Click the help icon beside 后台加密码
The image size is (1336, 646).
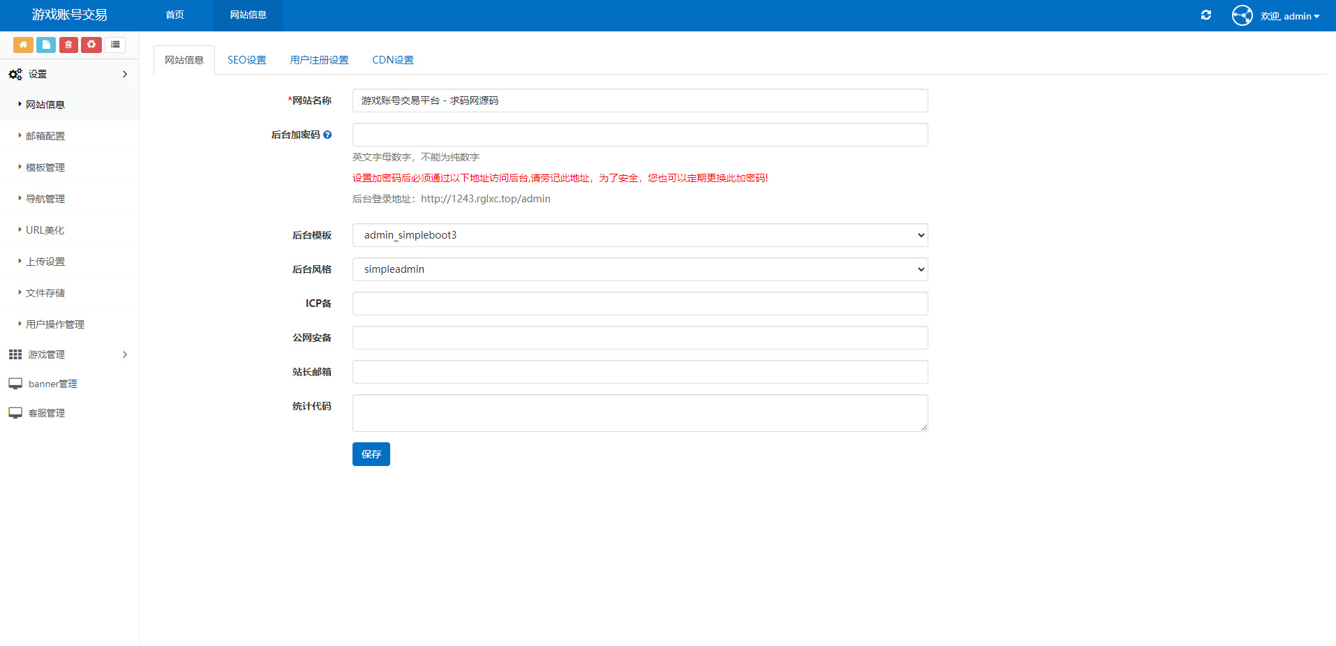(327, 135)
